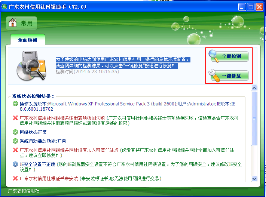Close the 网银助手 window

pyautogui.click(x=259, y=7)
